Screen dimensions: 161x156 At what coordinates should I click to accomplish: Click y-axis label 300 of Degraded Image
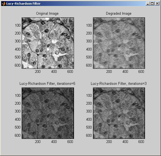pyautogui.click(x=89, y=41)
